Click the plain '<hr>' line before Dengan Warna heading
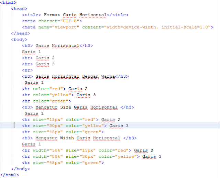 click(27, 70)
